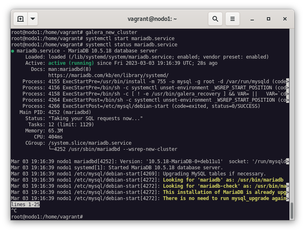305x232 pixels.
Task: Click the galera_new_cluster command text
Action: 111,32
